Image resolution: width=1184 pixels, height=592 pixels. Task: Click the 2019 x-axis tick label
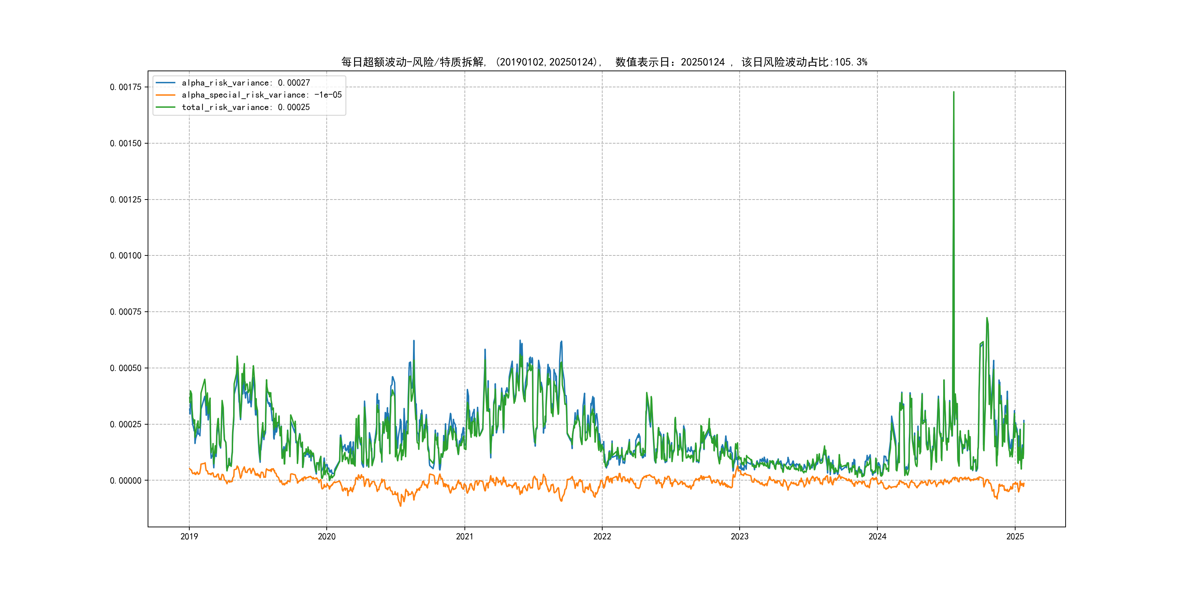click(x=189, y=536)
